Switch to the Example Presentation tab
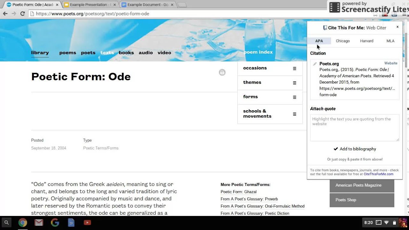 [89, 5]
